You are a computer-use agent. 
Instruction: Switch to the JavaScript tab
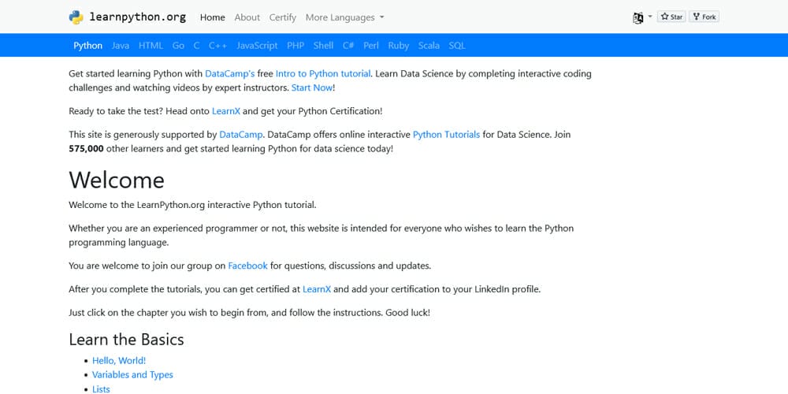(x=257, y=45)
